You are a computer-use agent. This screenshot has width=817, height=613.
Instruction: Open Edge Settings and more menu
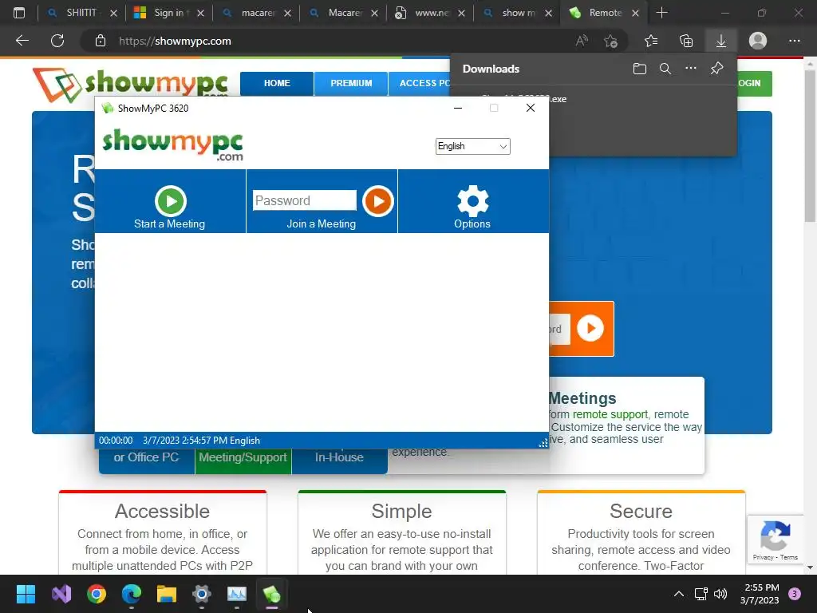coord(794,41)
